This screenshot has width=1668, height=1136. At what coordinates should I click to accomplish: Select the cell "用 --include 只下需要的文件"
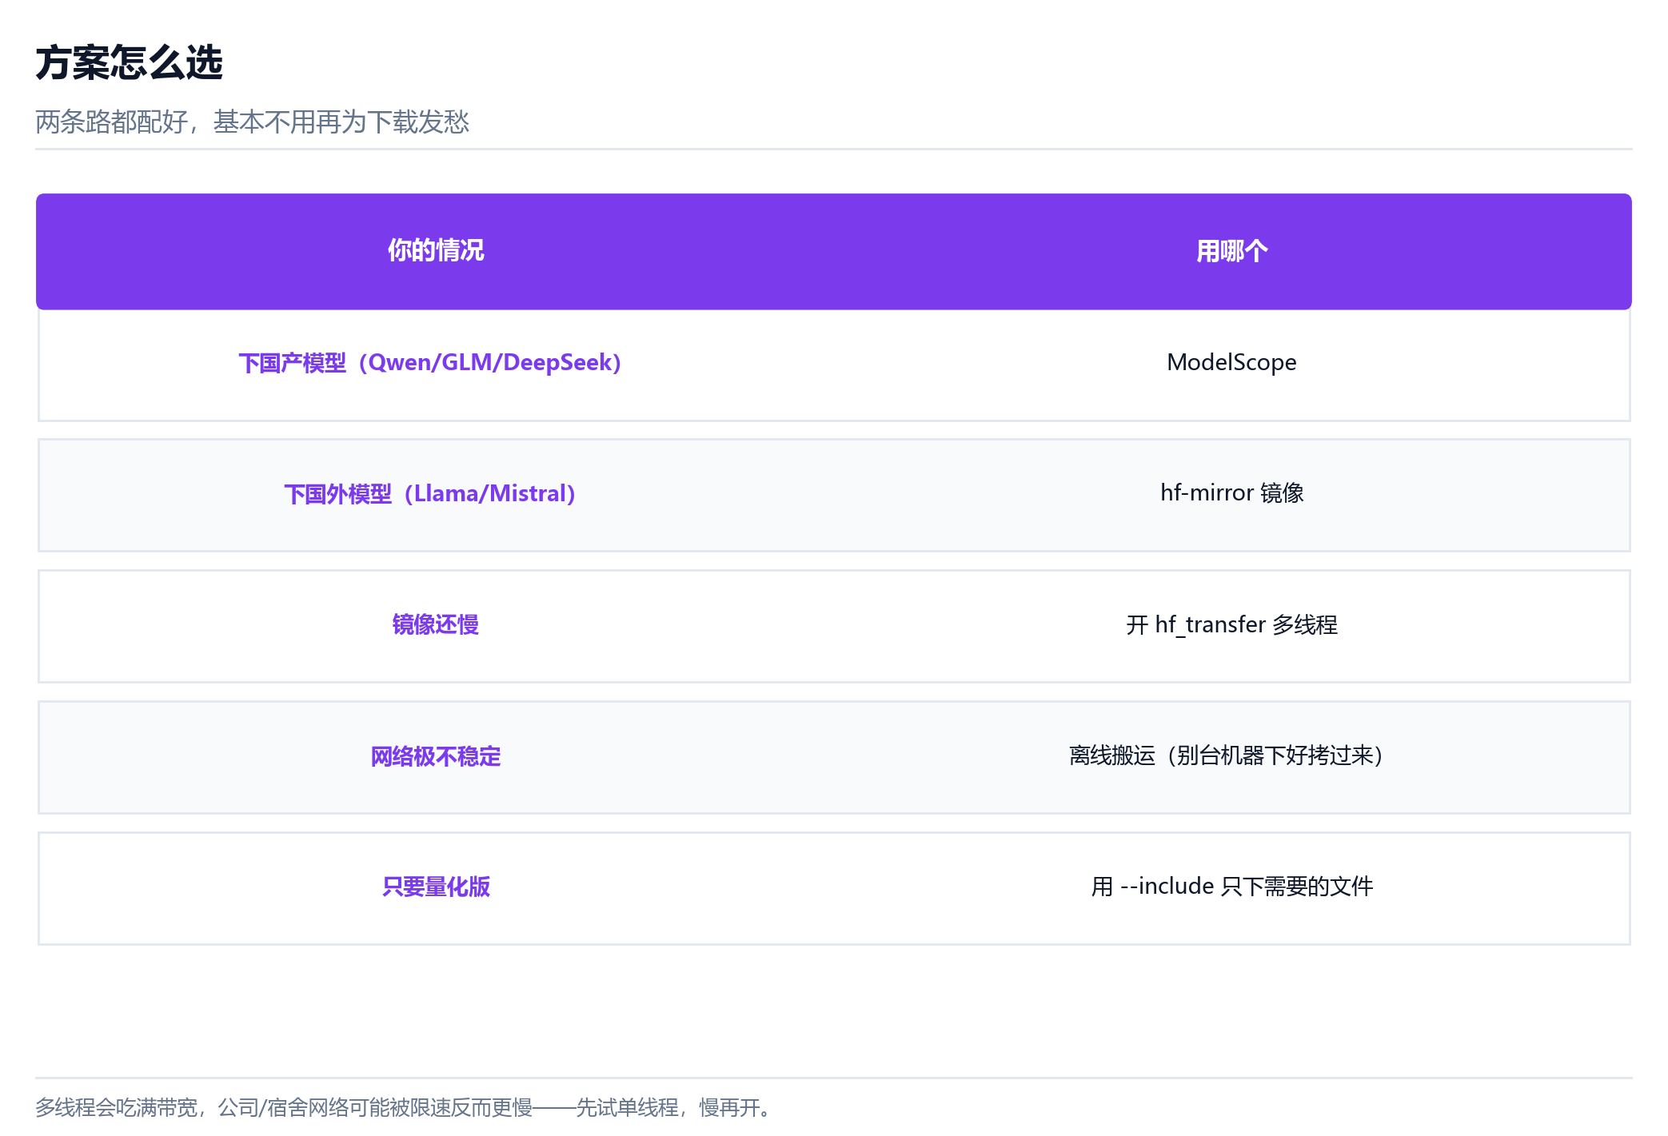[x=1232, y=887]
